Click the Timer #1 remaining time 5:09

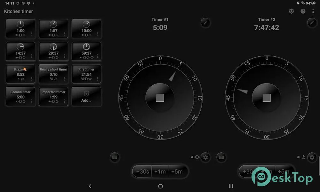[160, 28]
